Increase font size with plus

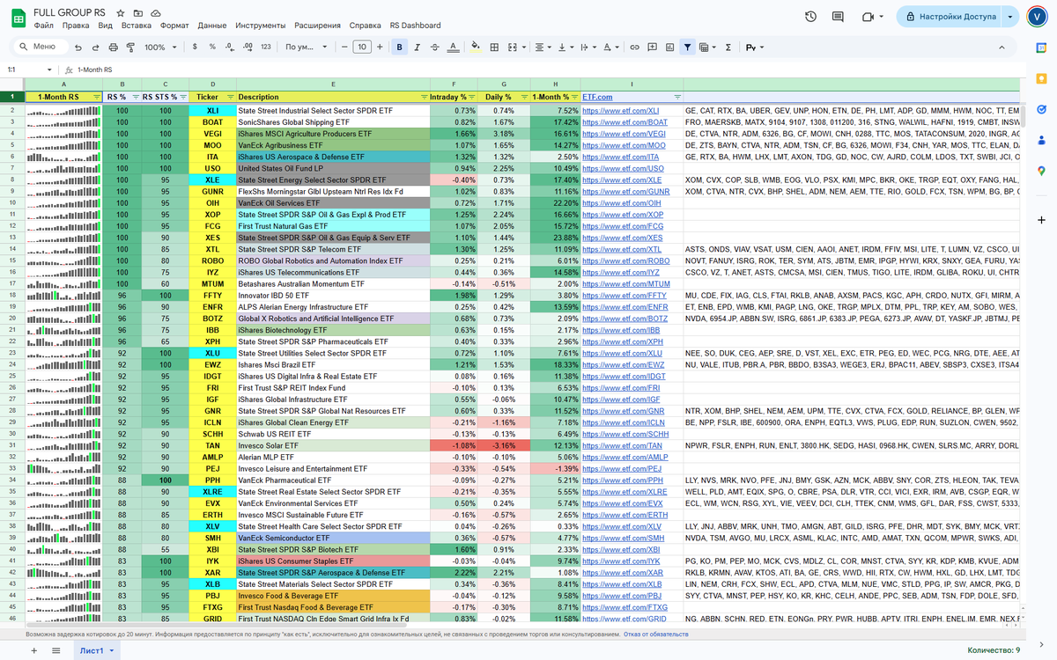coord(380,48)
